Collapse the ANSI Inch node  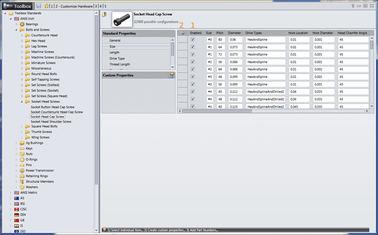coord(11,19)
